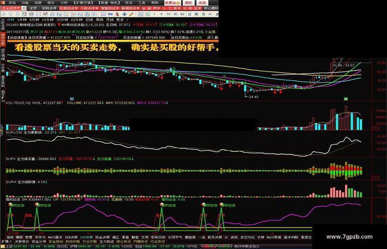Click the 股票池 button

point(173,3)
